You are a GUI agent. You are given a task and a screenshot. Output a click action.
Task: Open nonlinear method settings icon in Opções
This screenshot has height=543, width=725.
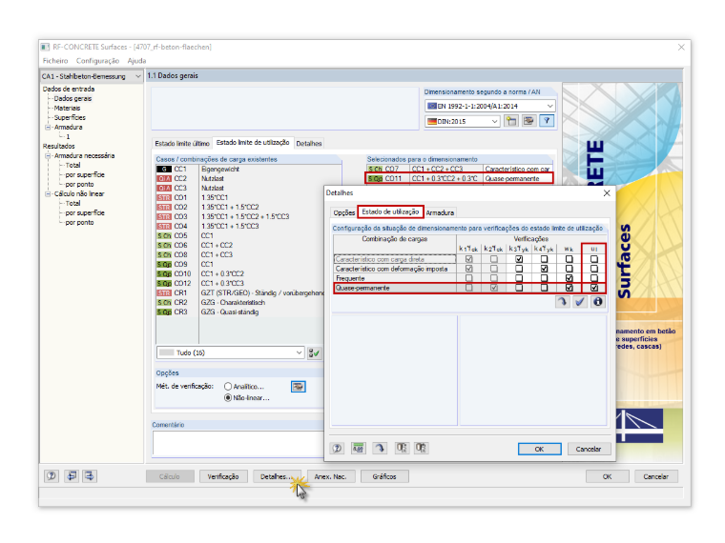click(x=299, y=387)
